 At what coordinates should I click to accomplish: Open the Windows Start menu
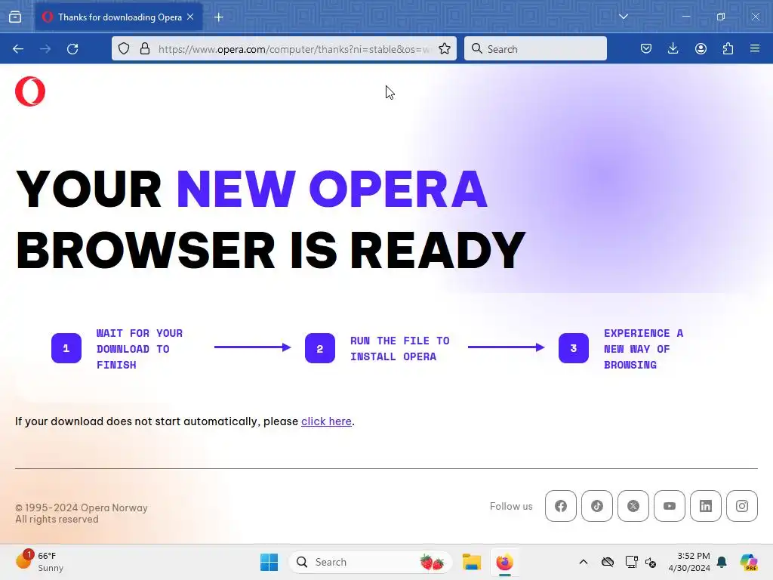pos(269,562)
